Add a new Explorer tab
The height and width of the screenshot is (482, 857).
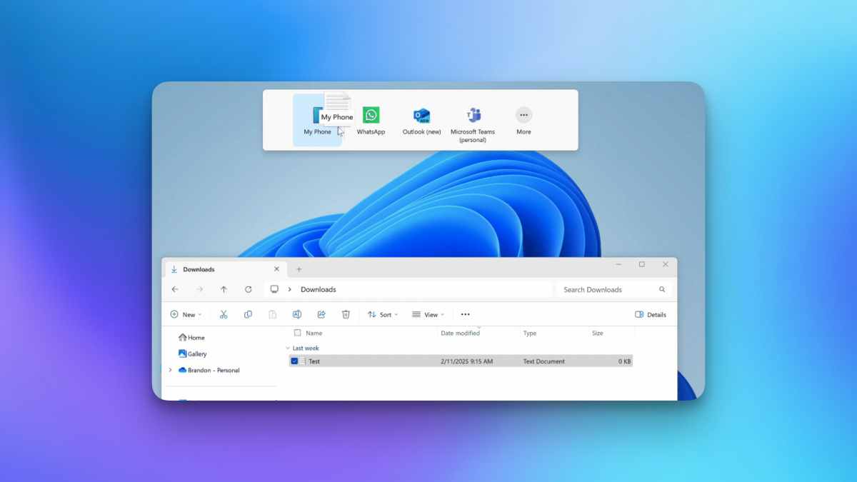click(x=299, y=269)
